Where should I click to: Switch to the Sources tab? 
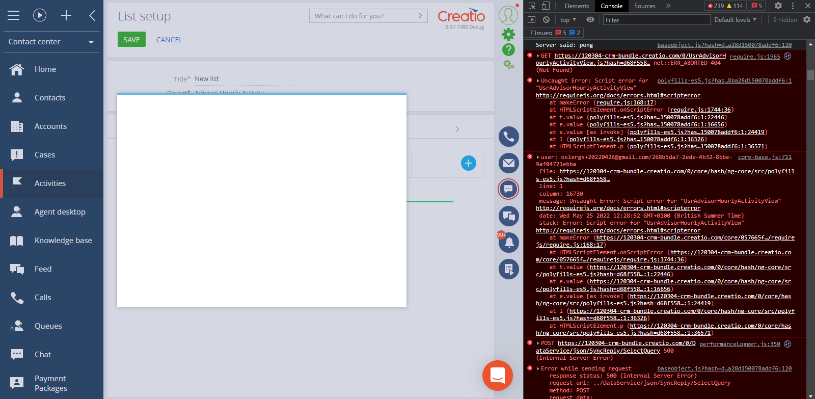click(x=645, y=6)
